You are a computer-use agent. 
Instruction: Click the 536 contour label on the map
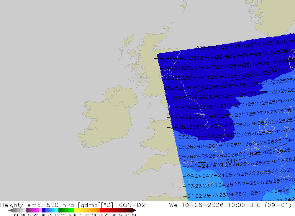coord(274,68)
